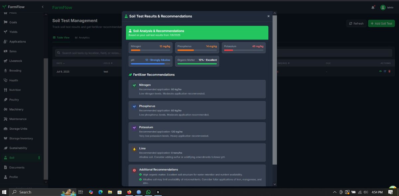Open the Yields sidebar item

(x=13, y=32)
